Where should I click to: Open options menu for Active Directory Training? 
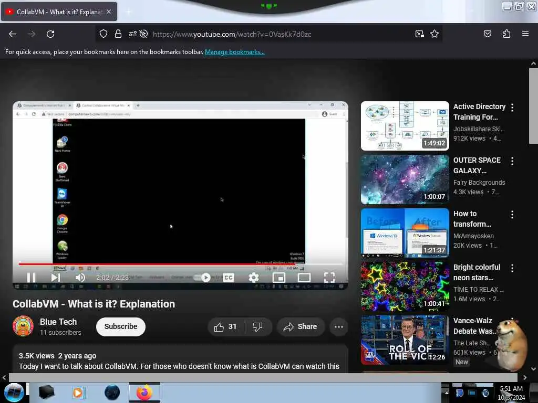pos(512,108)
